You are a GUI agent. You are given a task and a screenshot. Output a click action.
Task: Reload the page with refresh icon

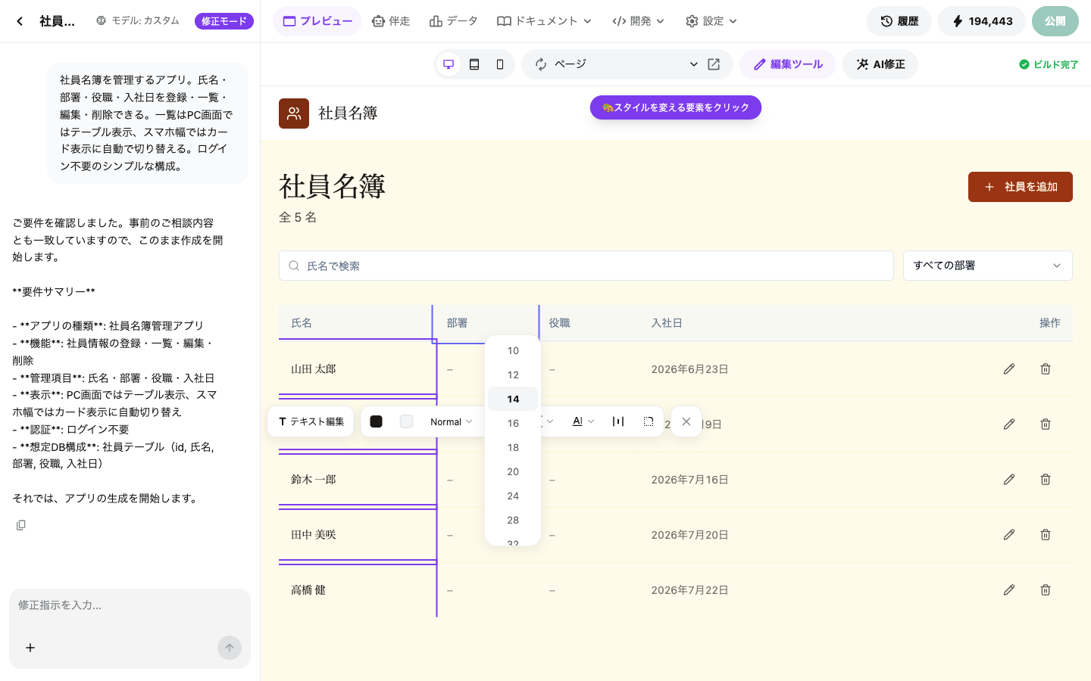[x=541, y=64]
